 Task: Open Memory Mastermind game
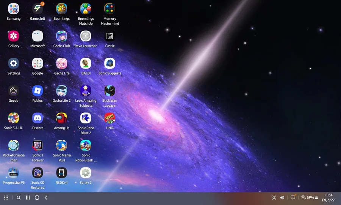(109, 9)
